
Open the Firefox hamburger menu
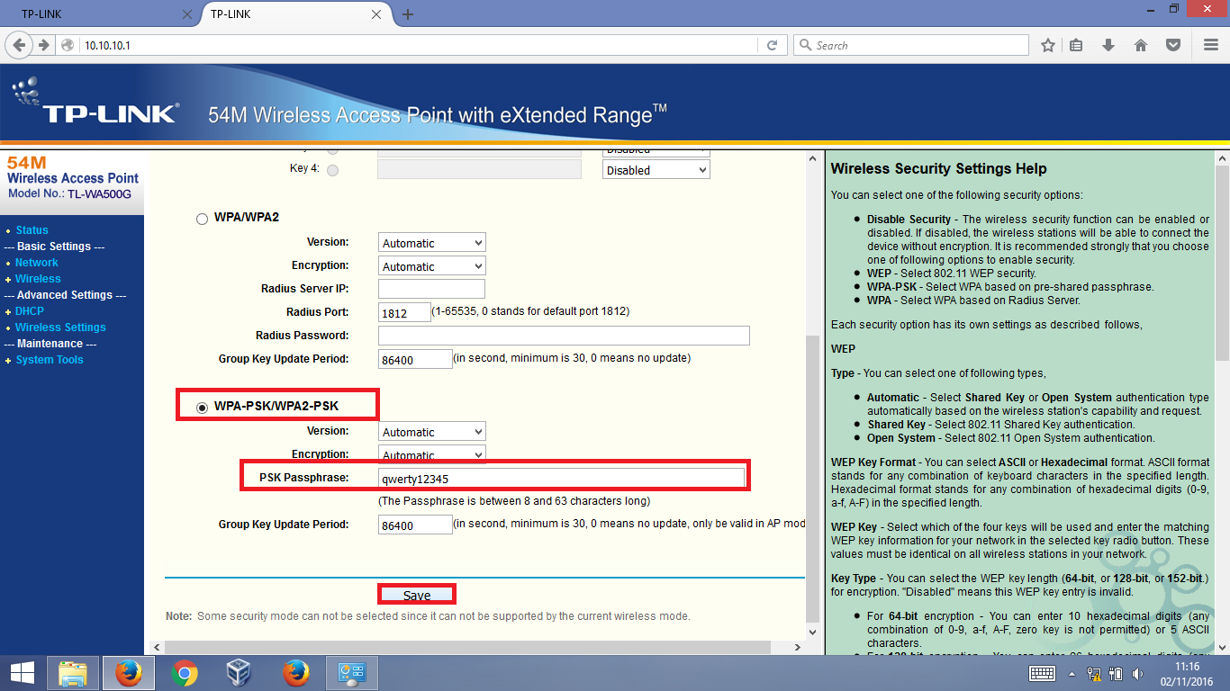coord(1210,45)
